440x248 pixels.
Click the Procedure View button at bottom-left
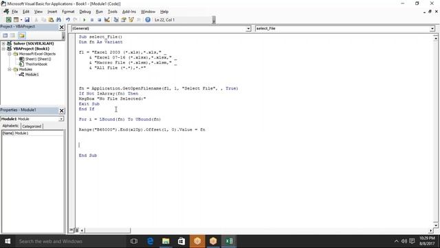pos(71,230)
